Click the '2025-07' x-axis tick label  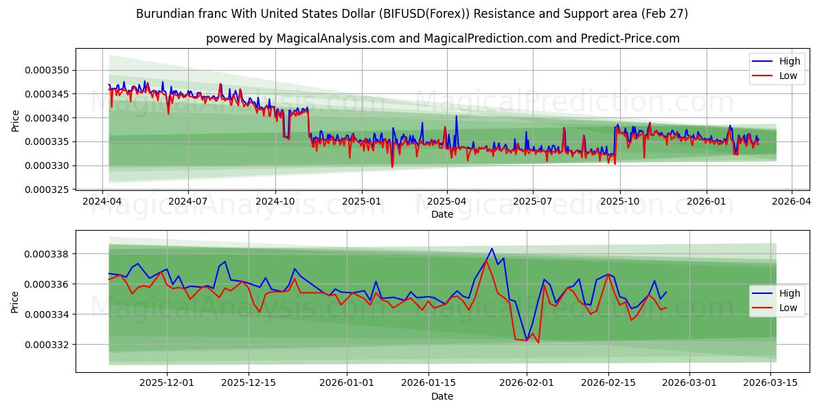[x=533, y=202]
